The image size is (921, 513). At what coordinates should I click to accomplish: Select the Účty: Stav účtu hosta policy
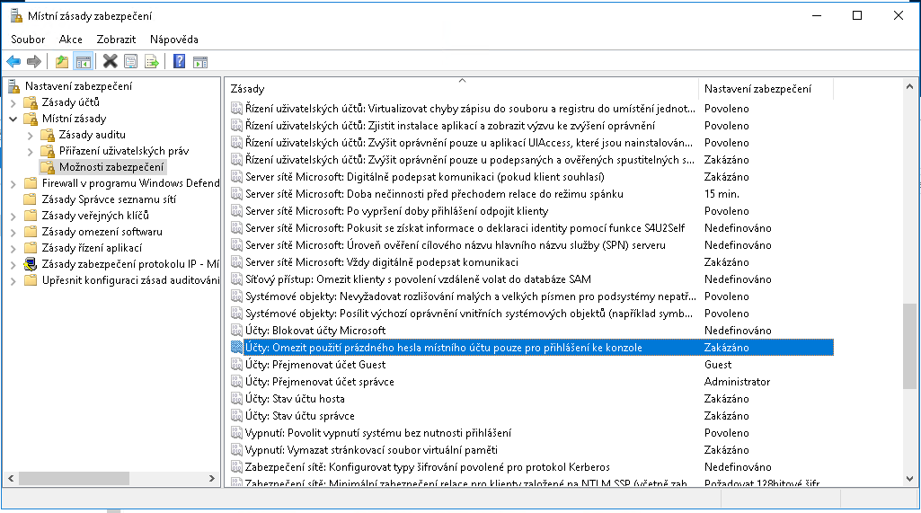pos(295,399)
